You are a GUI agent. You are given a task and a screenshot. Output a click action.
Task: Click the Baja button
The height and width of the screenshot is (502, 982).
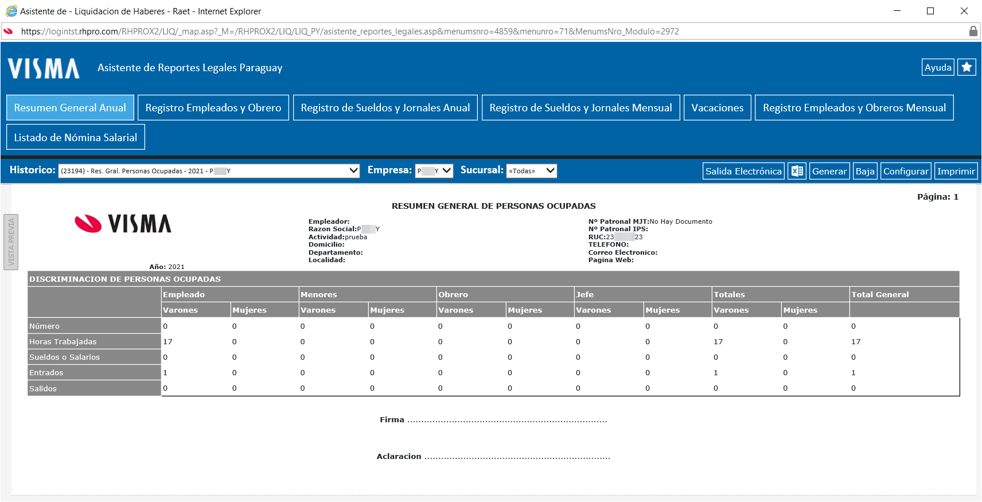[x=865, y=171]
